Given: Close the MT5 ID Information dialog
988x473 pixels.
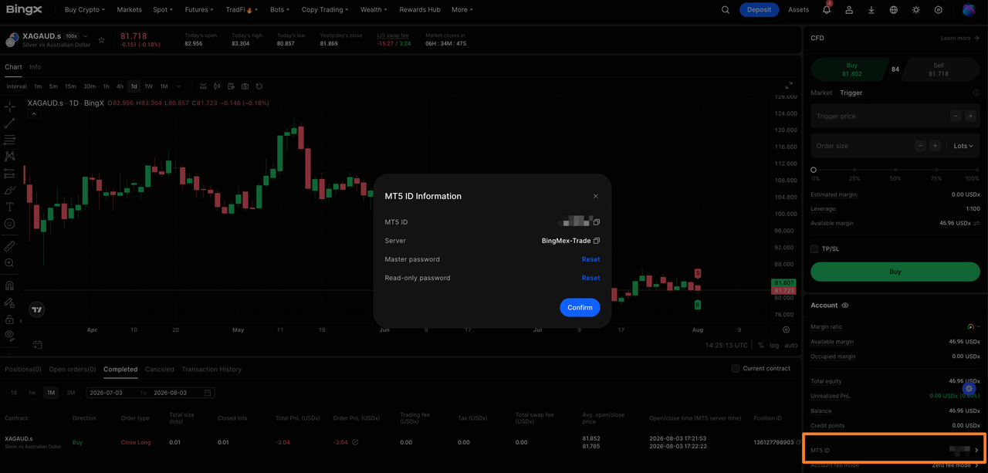Looking at the screenshot, I should point(595,196).
